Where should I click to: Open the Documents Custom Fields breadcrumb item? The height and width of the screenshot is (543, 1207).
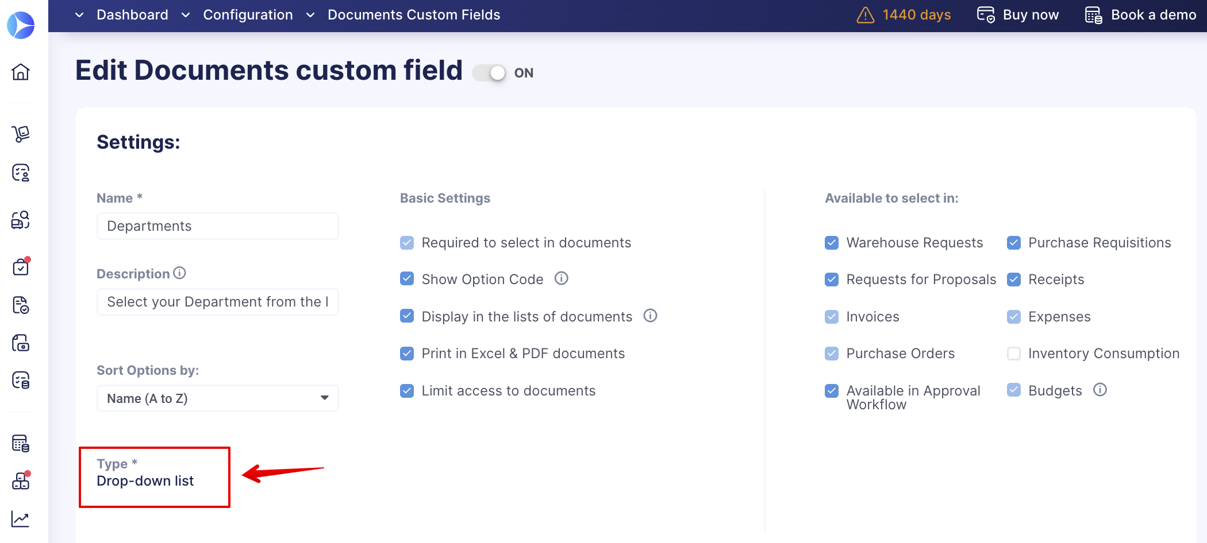coord(413,15)
